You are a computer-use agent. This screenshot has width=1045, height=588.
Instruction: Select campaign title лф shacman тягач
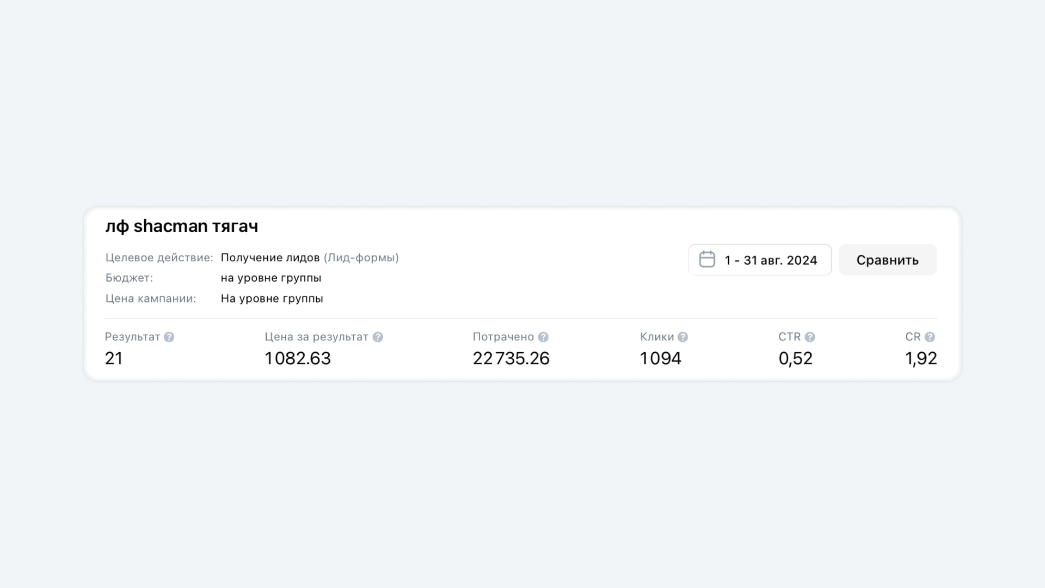[x=182, y=226]
